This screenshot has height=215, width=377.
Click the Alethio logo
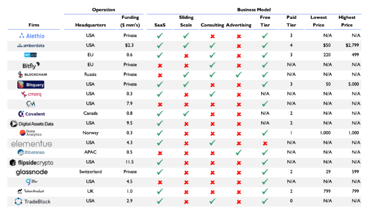[31, 36]
